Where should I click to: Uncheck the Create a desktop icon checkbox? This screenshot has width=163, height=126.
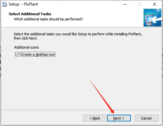(17, 54)
